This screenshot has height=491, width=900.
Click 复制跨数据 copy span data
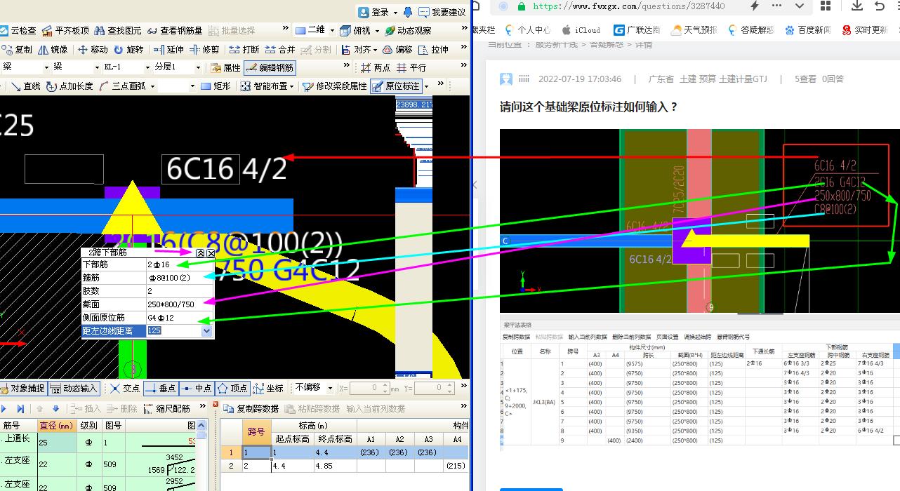251,409
